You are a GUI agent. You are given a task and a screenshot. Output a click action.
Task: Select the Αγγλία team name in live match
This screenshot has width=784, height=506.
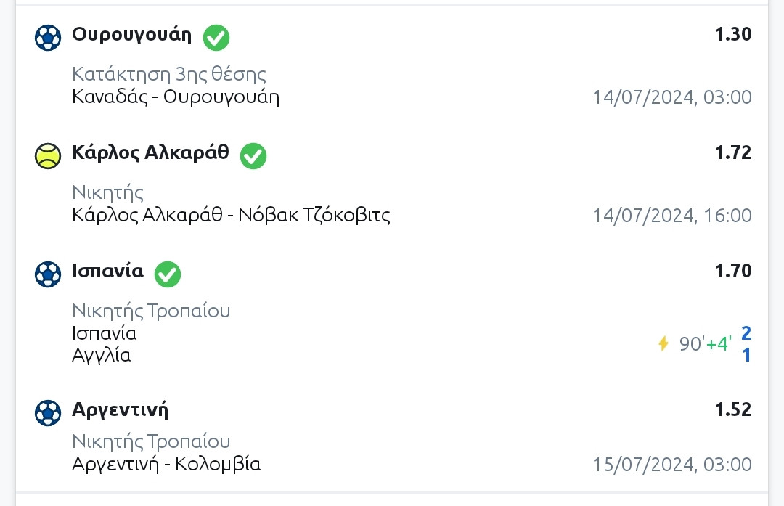point(102,355)
